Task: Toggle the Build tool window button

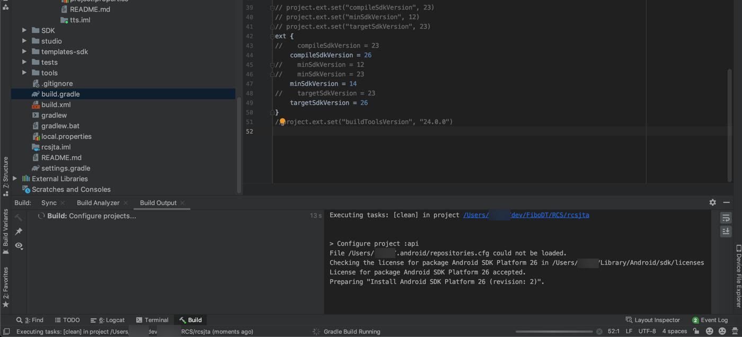Action: pyautogui.click(x=191, y=320)
